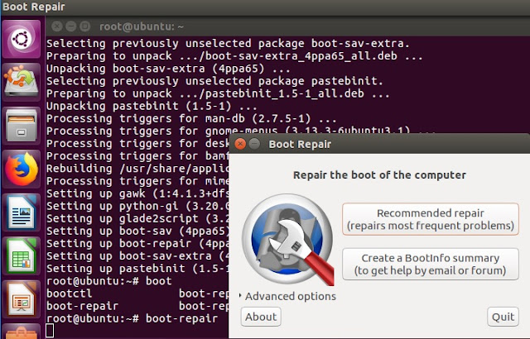Click 'Repair the boot of the computer' heading
Image resolution: width=530 pixels, height=339 pixels.
(x=379, y=175)
